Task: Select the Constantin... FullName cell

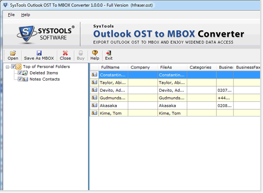Action: [113, 75]
